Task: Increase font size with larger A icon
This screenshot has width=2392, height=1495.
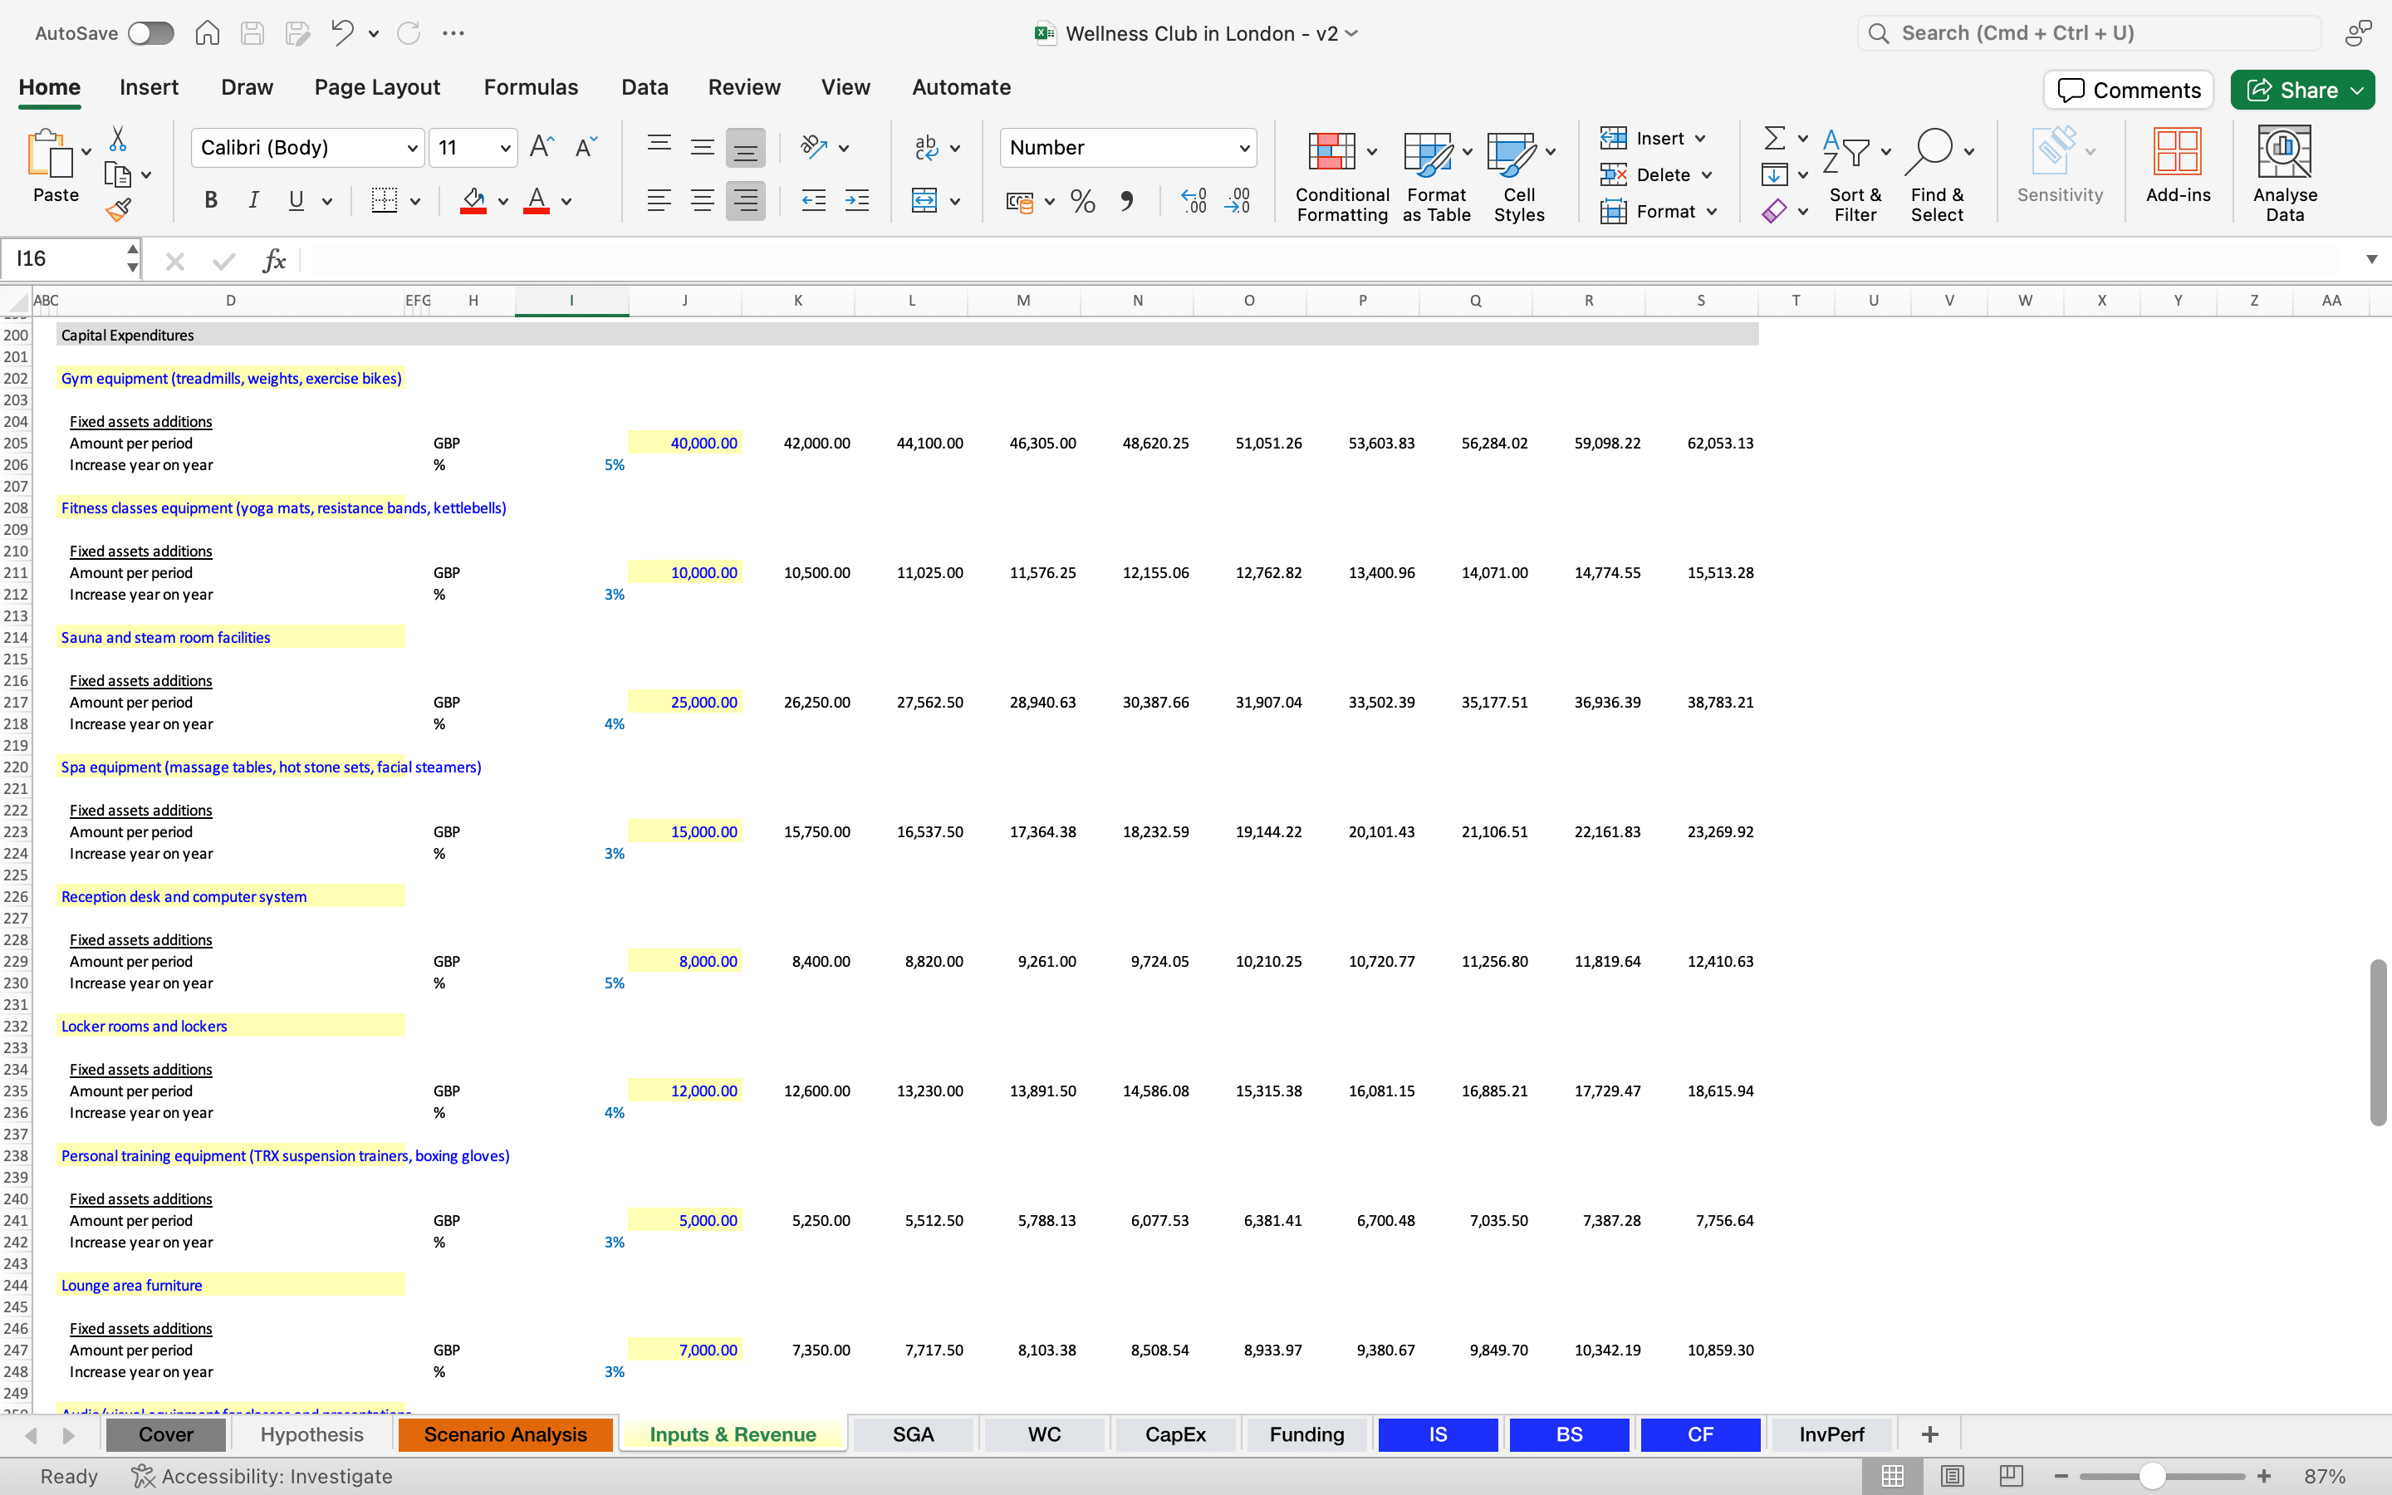Action: [x=542, y=147]
